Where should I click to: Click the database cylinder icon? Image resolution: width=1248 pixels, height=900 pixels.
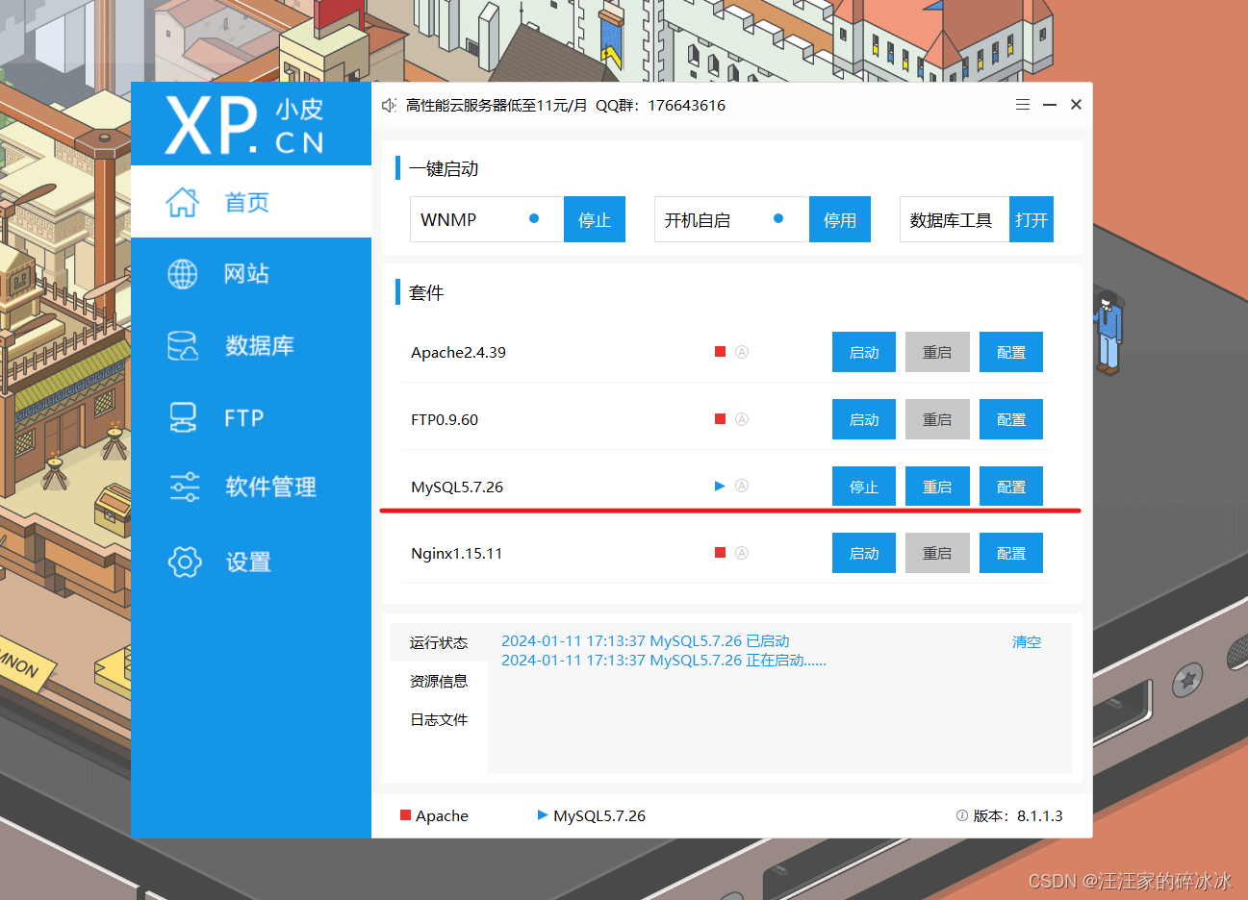point(183,346)
